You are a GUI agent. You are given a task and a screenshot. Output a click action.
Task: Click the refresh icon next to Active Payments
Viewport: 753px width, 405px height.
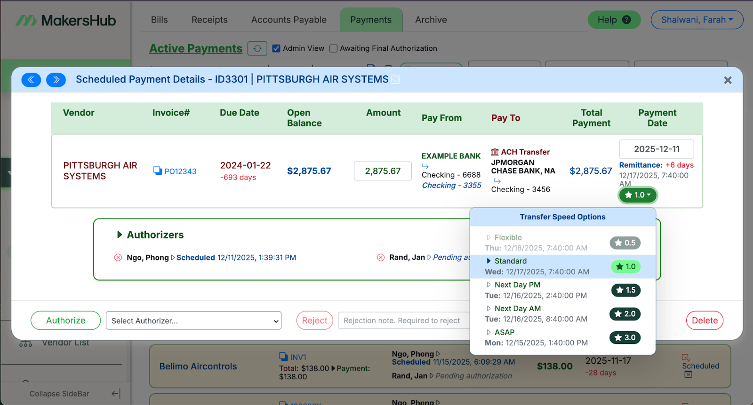click(257, 48)
